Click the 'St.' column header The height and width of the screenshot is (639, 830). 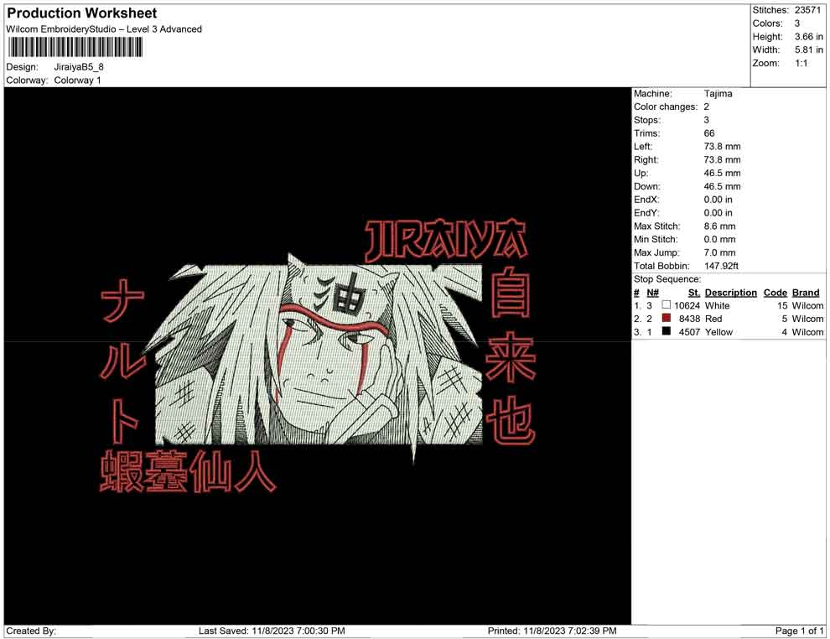(x=694, y=292)
